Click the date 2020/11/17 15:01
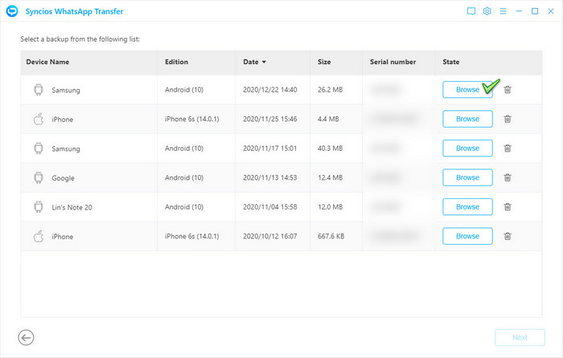 [x=270, y=148]
